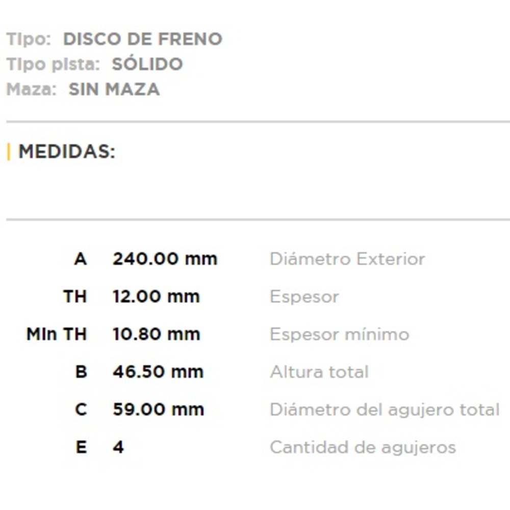The image size is (510, 510).
Task: Click the yellow bar beside MEDIDAS
Action: (9, 151)
